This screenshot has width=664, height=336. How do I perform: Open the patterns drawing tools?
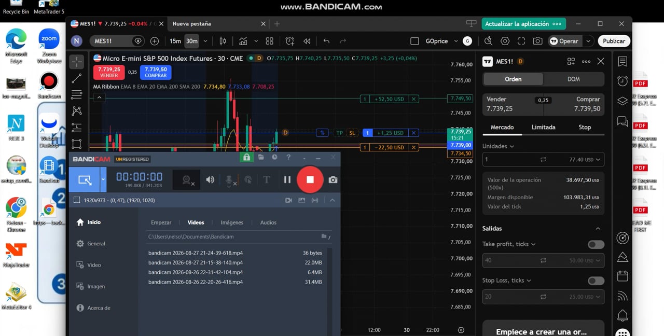click(77, 110)
